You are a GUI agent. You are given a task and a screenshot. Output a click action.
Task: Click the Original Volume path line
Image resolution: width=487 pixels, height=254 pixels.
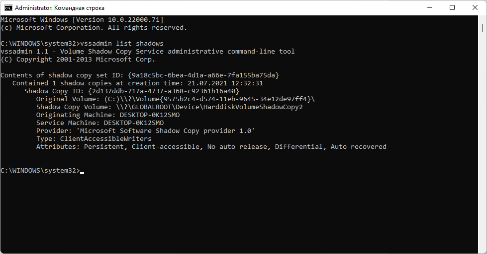point(175,99)
